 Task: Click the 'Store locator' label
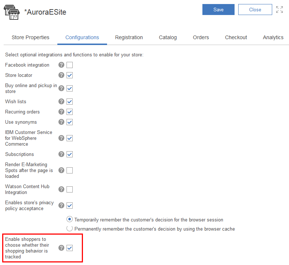pyautogui.click(x=19, y=75)
